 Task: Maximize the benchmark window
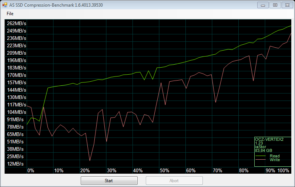275,5
